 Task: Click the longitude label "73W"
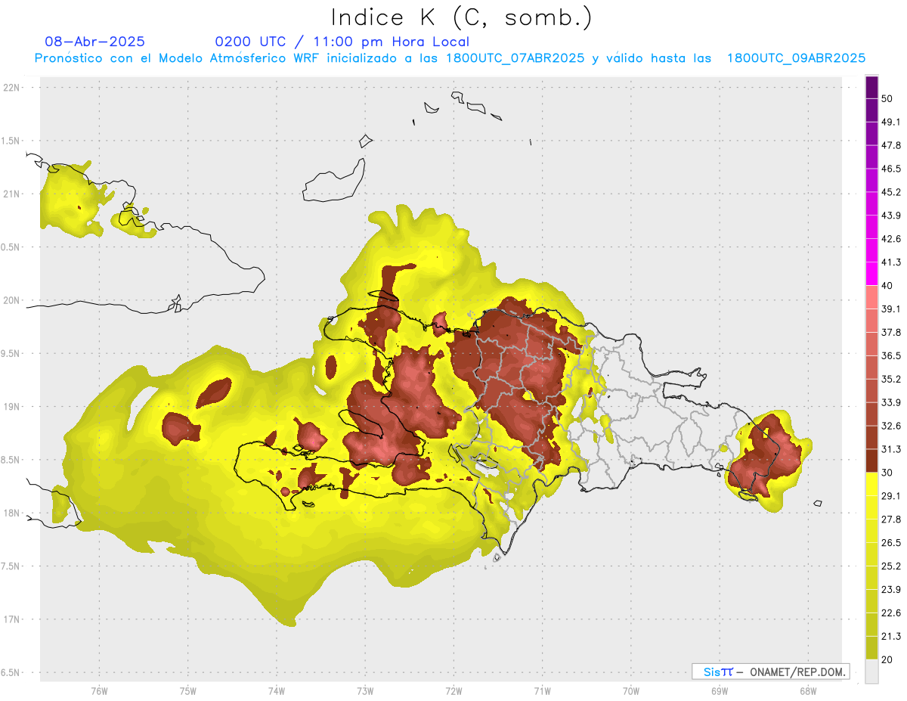click(x=365, y=691)
